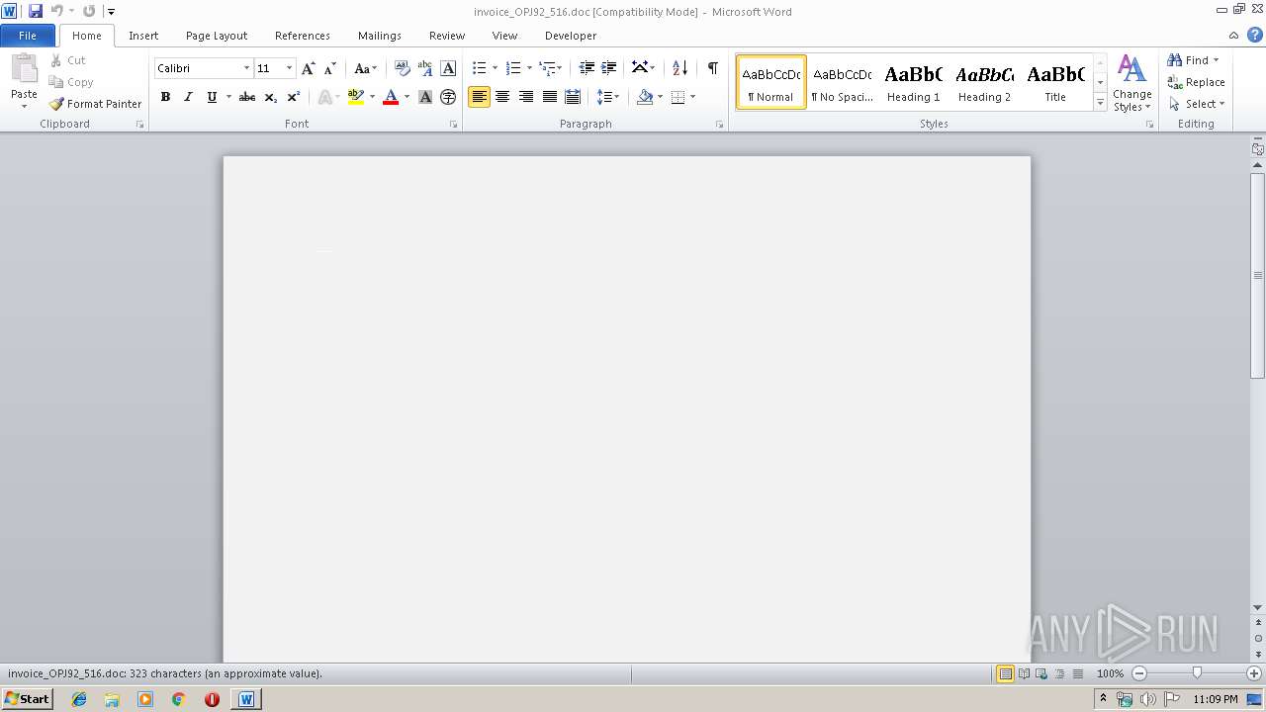The width and height of the screenshot is (1266, 712).
Task: Expand the Styles gallery More arrow
Action: (1100, 102)
